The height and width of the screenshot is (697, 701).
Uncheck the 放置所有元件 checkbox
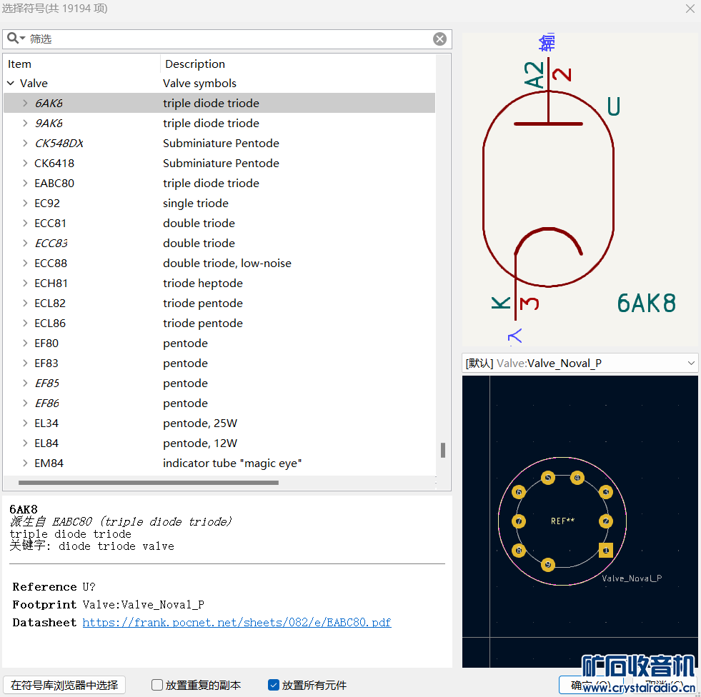tap(274, 685)
